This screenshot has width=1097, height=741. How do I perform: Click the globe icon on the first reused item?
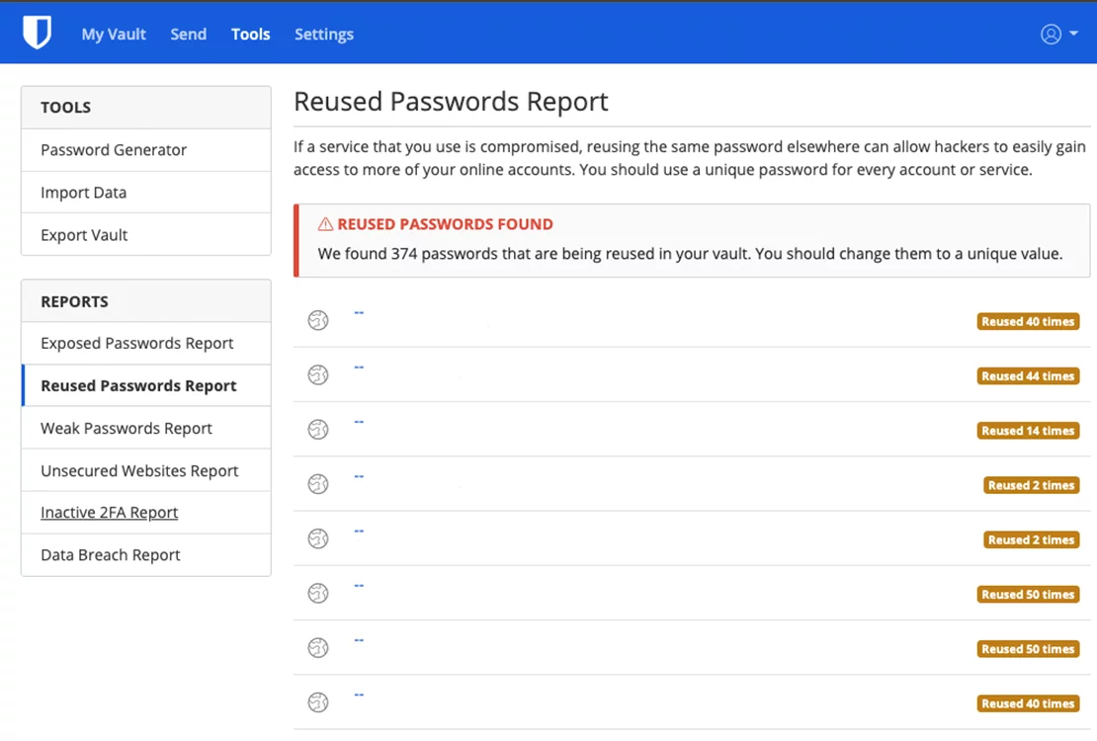[x=318, y=320]
